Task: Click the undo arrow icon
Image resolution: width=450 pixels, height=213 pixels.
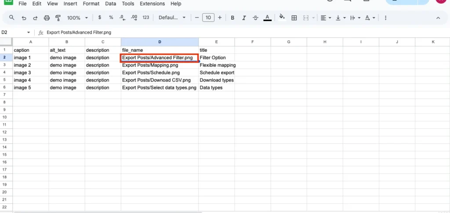Action: 24,18
